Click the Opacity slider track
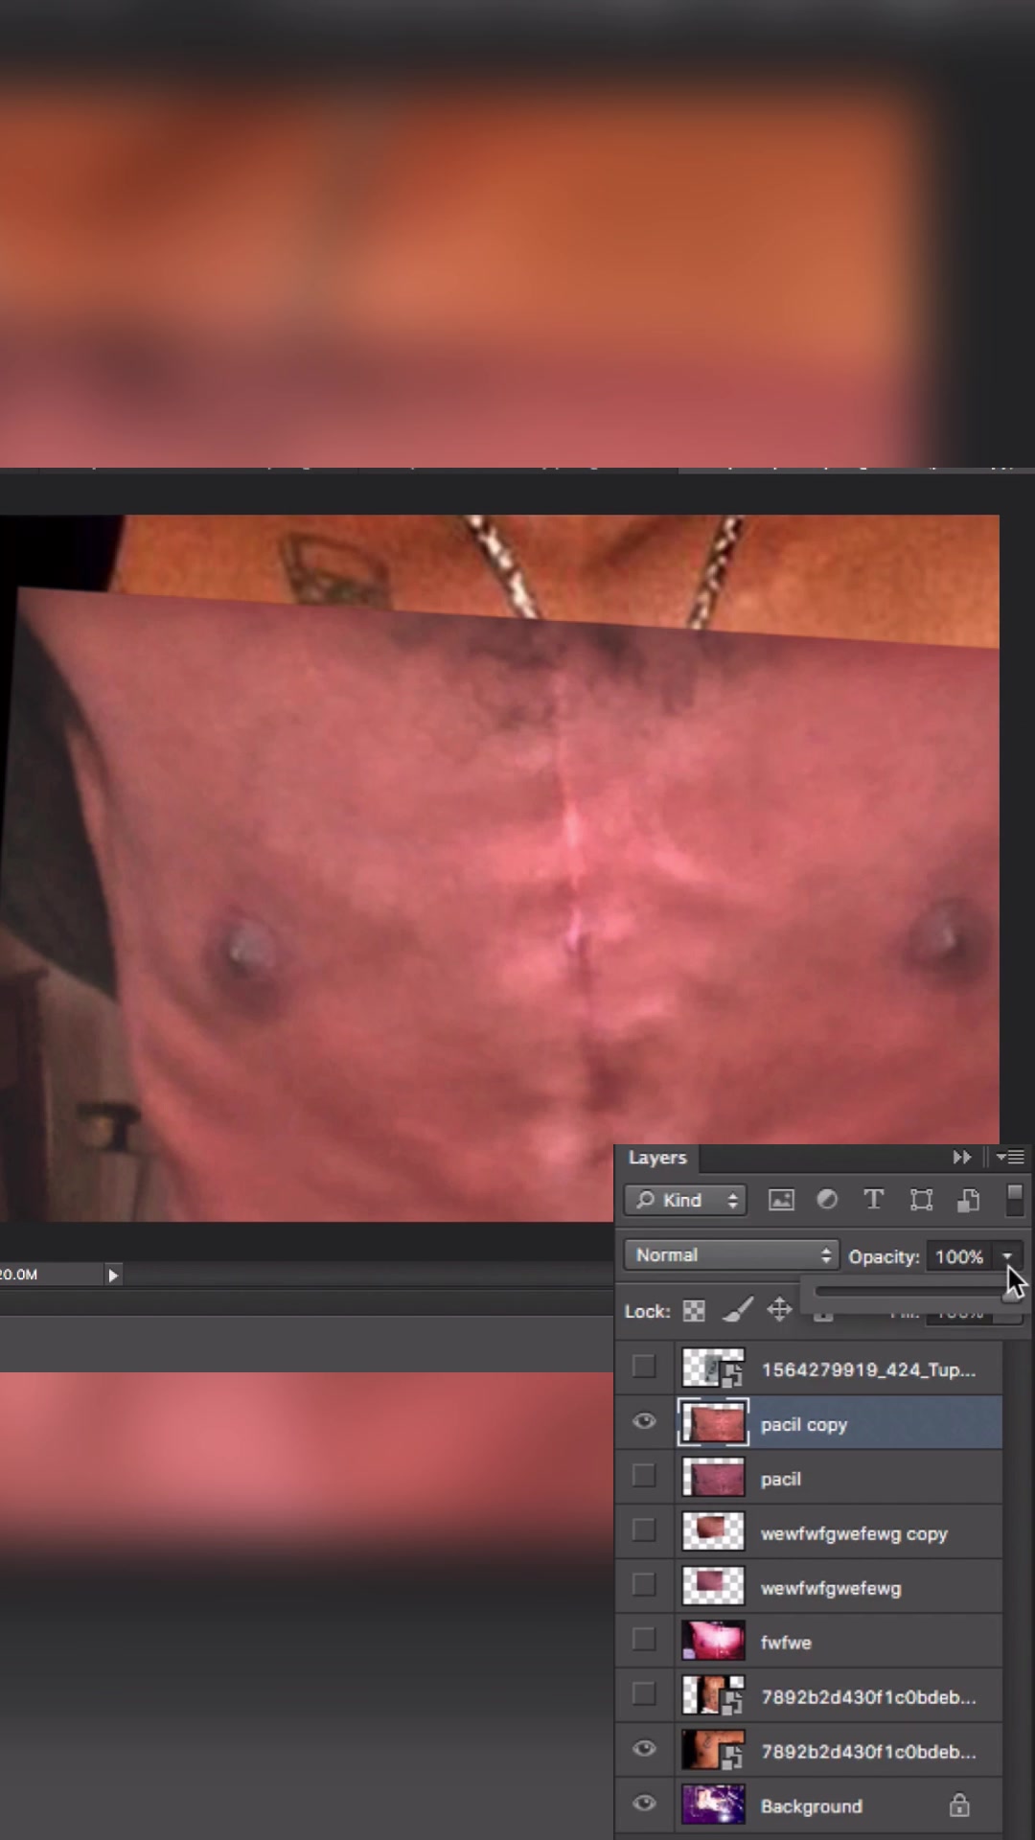Viewport: 1035px width, 1840px height. point(910,1291)
